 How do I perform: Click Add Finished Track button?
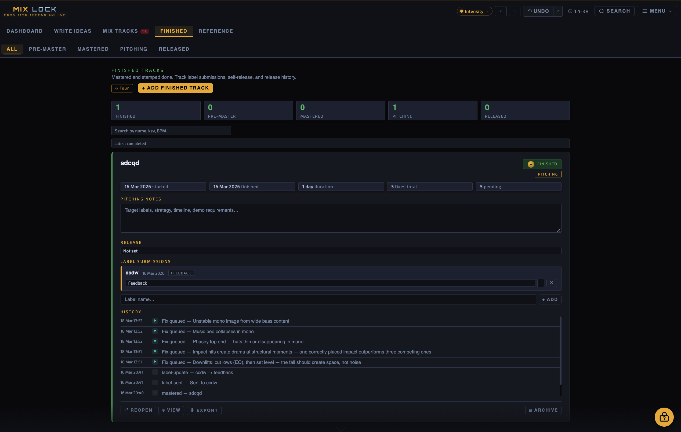[175, 88]
